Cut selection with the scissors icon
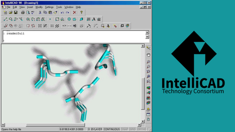The width and height of the screenshot is (235, 132). (x=40, y=13)
